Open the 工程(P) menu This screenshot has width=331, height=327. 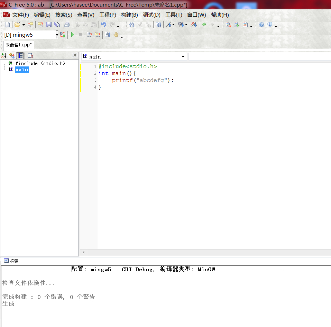coord(108,15)
